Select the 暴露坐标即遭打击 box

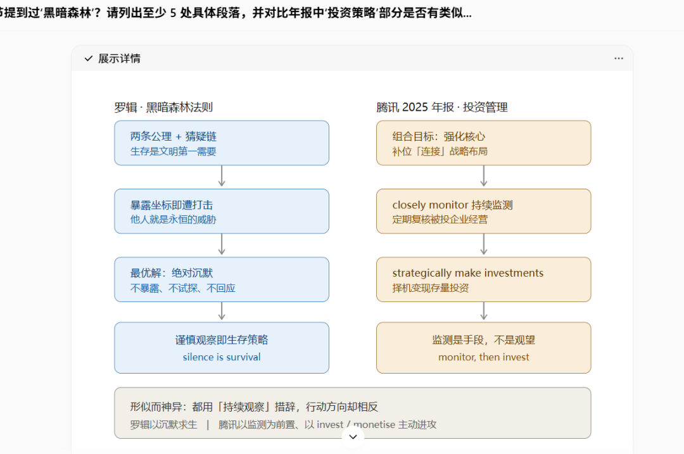click(222, 211)
